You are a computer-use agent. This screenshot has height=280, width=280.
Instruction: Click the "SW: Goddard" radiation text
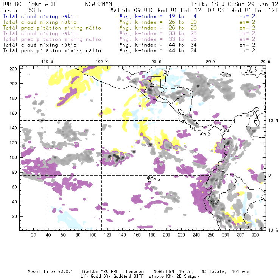coord(117,276)
